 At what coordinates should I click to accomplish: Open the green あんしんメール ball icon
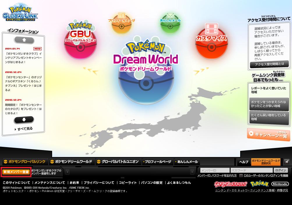(x=170, y=23)
